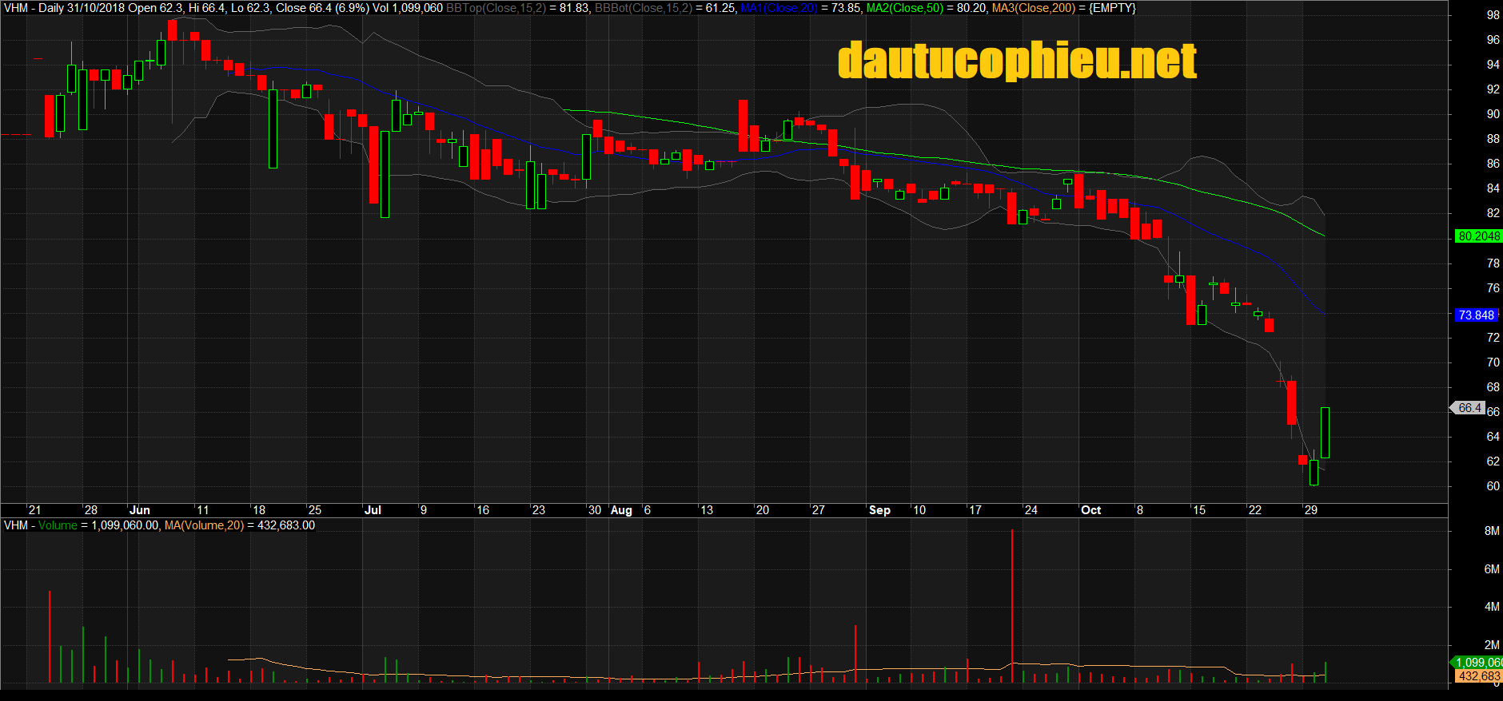Select the Oct marker on date axis
The width and height of the screenshot is (1503, 701).
(1090, 510)
